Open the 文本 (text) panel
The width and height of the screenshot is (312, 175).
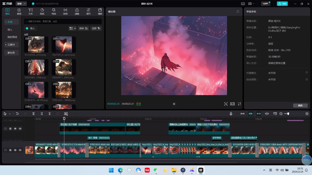(30, 11)
